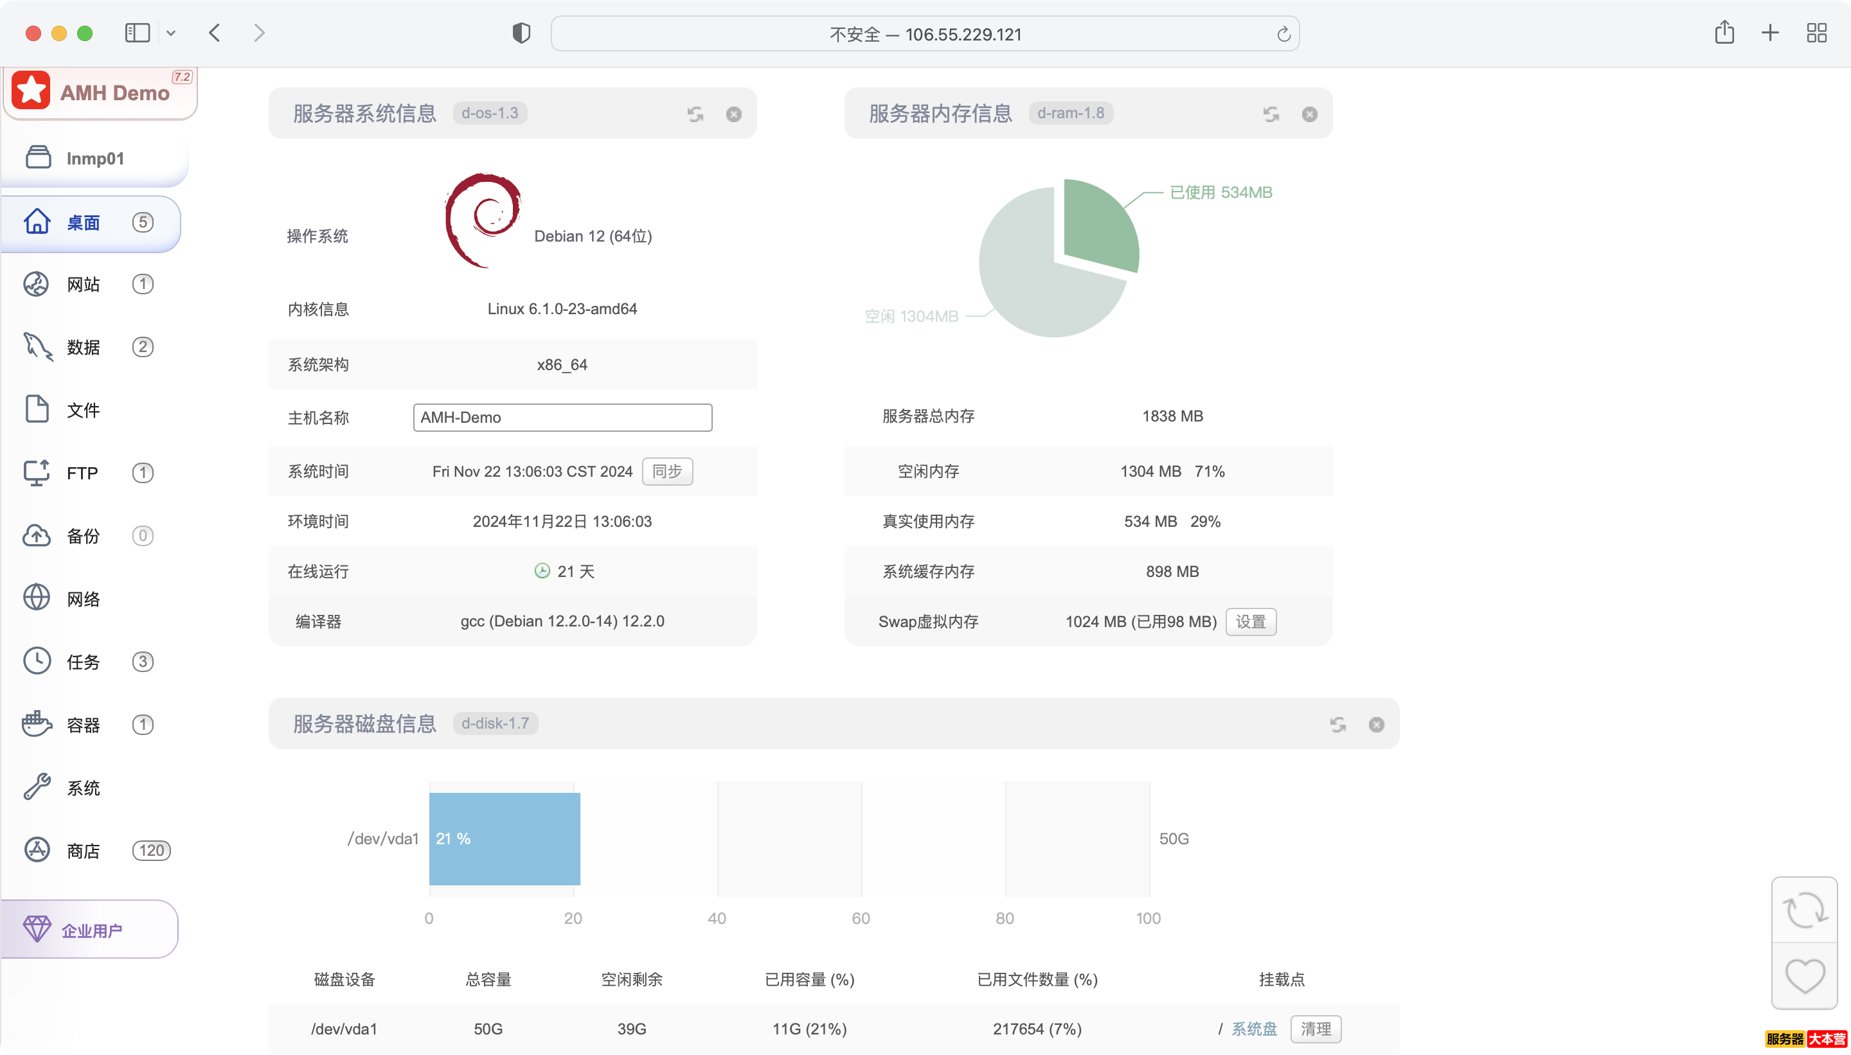Go to the 网站 websites menu
Image resolution: width=1851 pixels, height=1055 pixels.
point(84,284)
